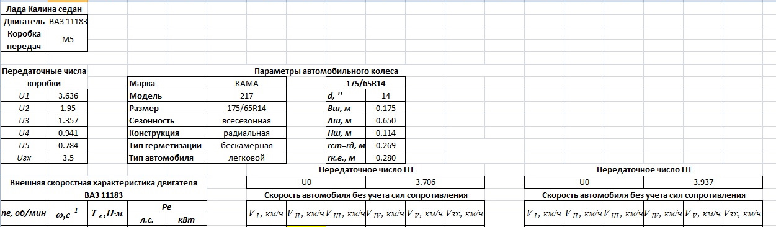Screen dimensions: 776x227
Task: Click the 'кВт' power subheader
Action: pyautogui.click(x=186, y=220)
